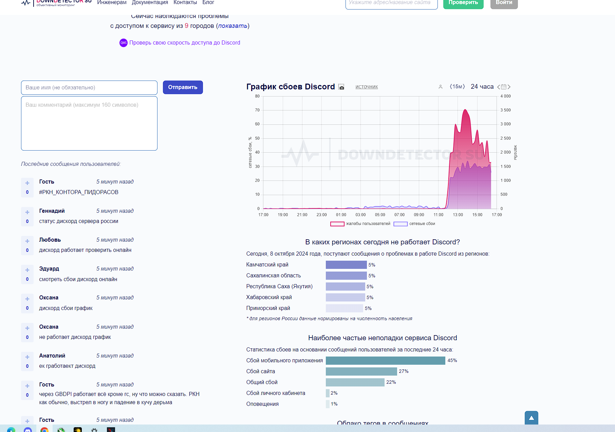Click the chart screenshot camera icon

tap(341, 87)
